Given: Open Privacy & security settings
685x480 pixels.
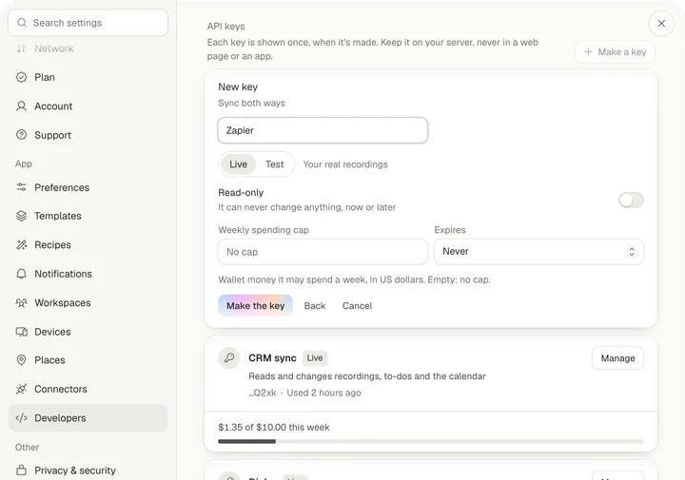Looking at the screenshot, I should 88,470.
